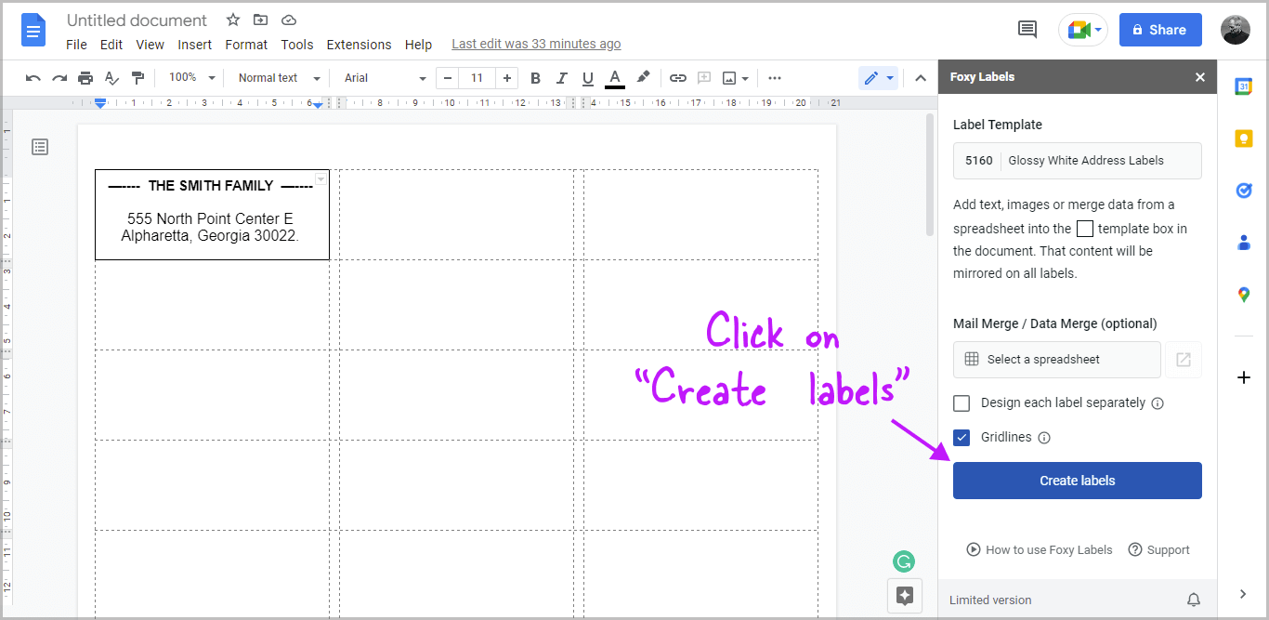Open the text color picker
The height and width of the screenshot is (620, 1269).
614,77
